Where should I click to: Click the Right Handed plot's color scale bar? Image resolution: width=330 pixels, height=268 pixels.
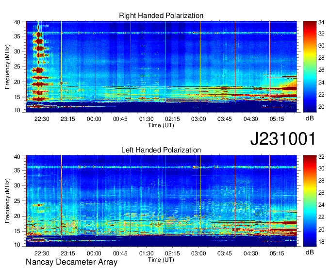310,67
